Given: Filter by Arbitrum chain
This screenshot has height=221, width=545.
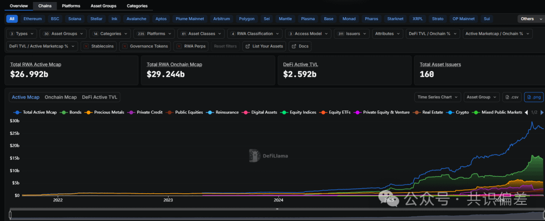Looking at the screenshot, I should pyautogui.click(x=222, y=19).
